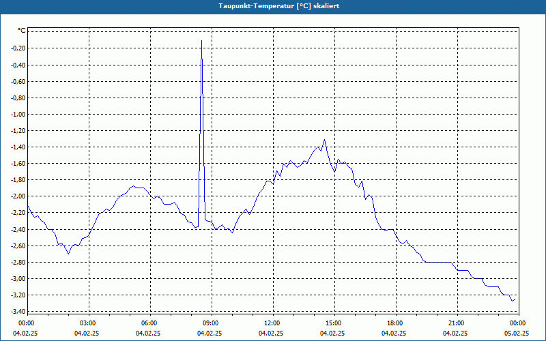Click the chart title Taupunkt-Temperatur [°C] skaliert

pos(279,6)
